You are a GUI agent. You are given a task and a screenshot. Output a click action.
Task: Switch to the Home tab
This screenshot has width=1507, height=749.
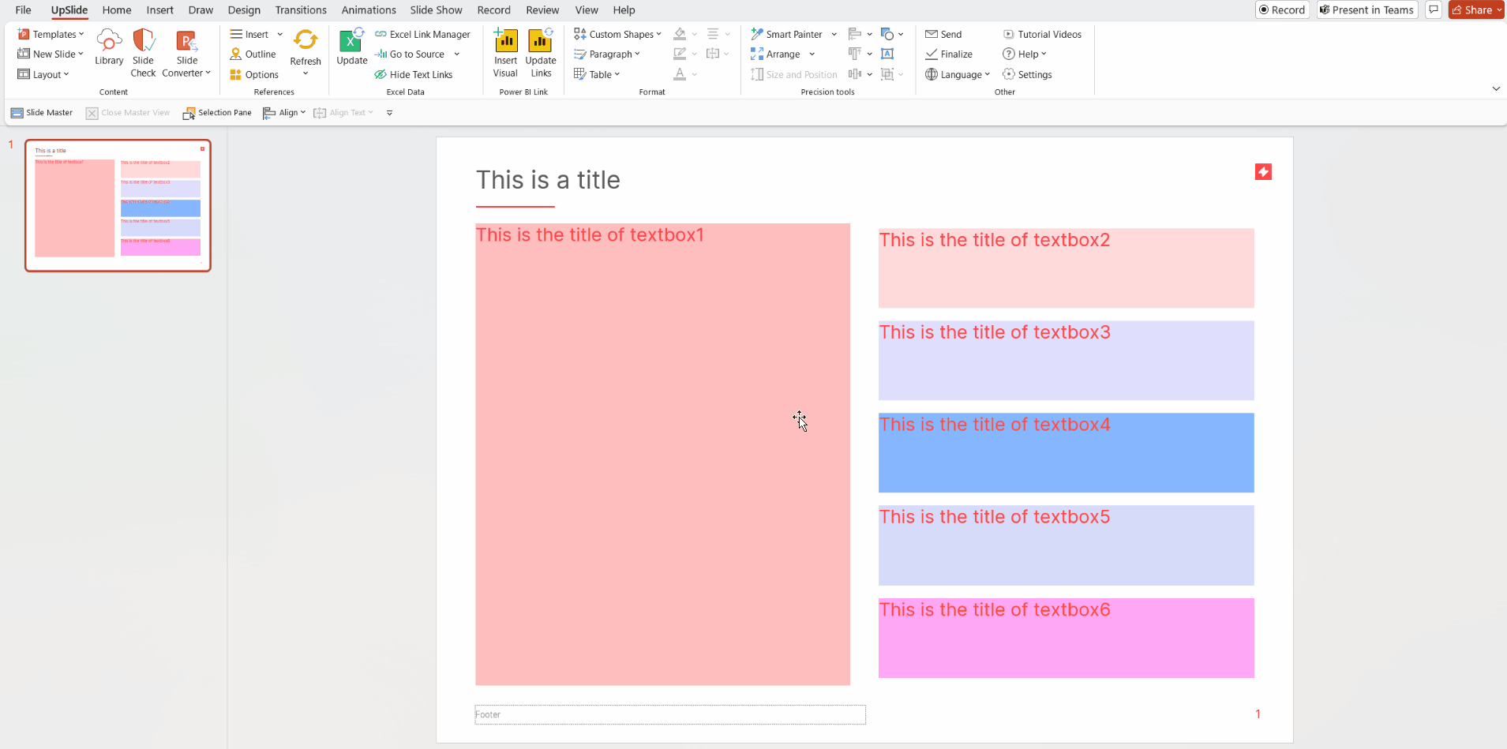[117, 10]
